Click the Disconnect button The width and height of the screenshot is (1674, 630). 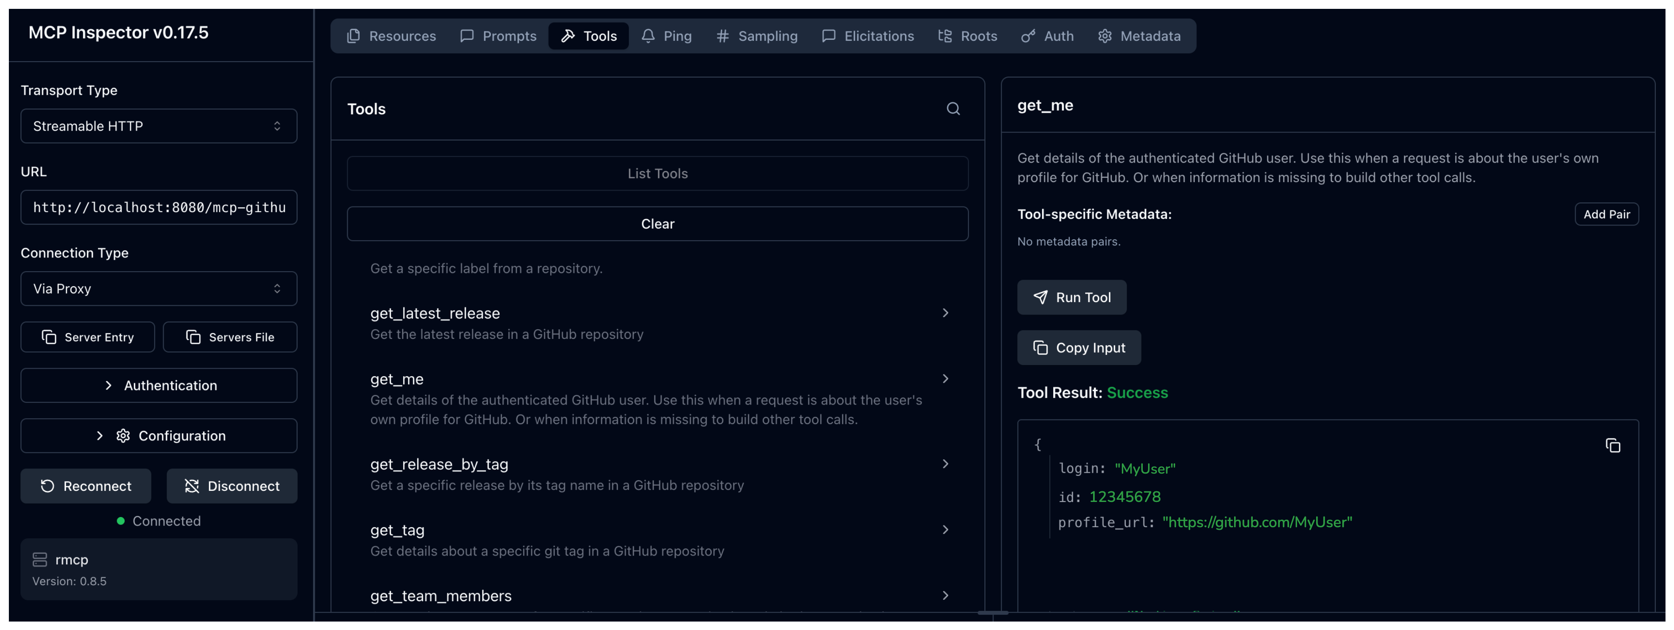[231, 486]
